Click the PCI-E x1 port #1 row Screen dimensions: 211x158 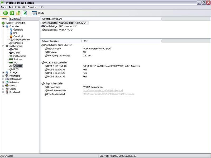[66, 70]
